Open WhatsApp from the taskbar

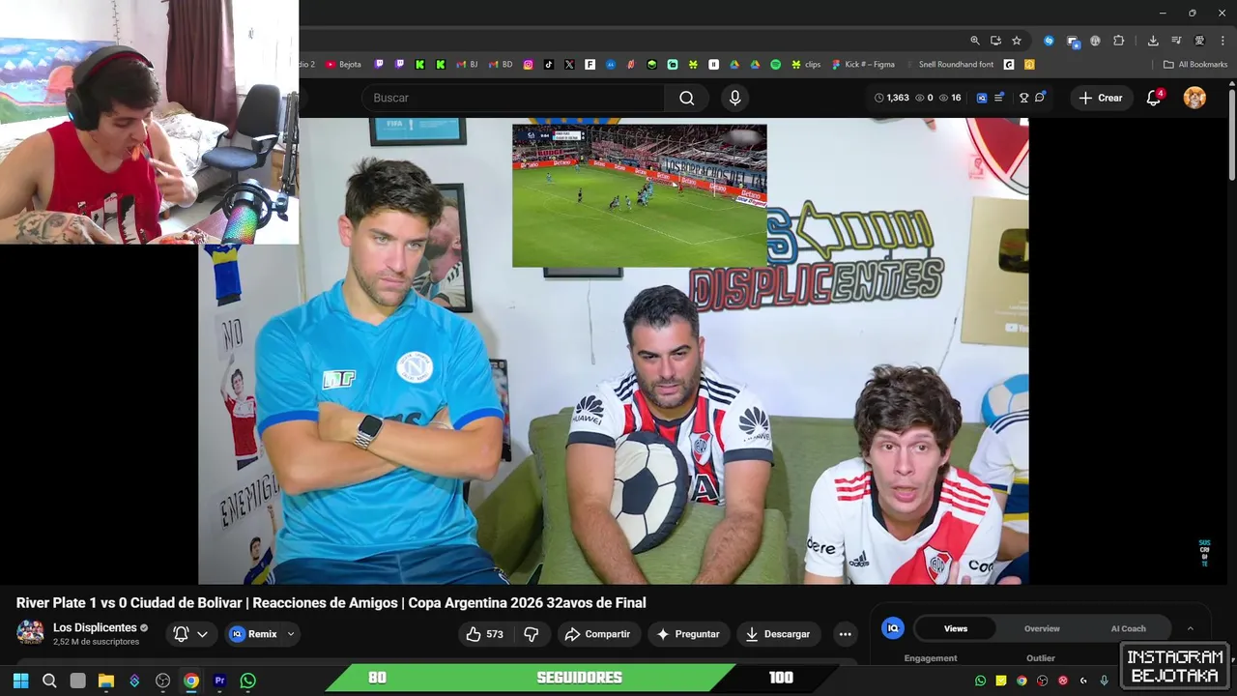(x=248, y=681)
